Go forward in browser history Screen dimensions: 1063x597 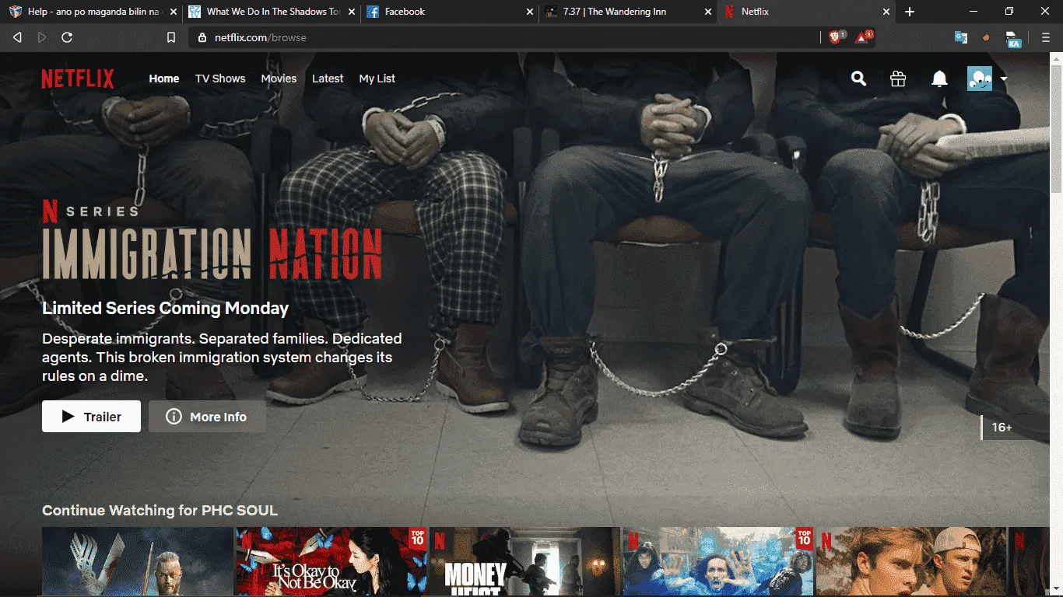click(x=42, y=37)
